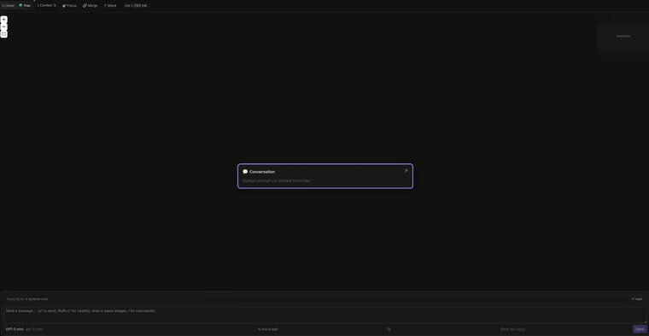This screenshot has height=336, width=649.
Task: Click the Focus button in the toolbar
Action: (x=69, y=6)
